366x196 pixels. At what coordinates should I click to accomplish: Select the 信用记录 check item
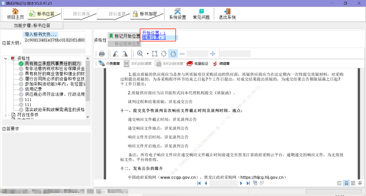33,89
